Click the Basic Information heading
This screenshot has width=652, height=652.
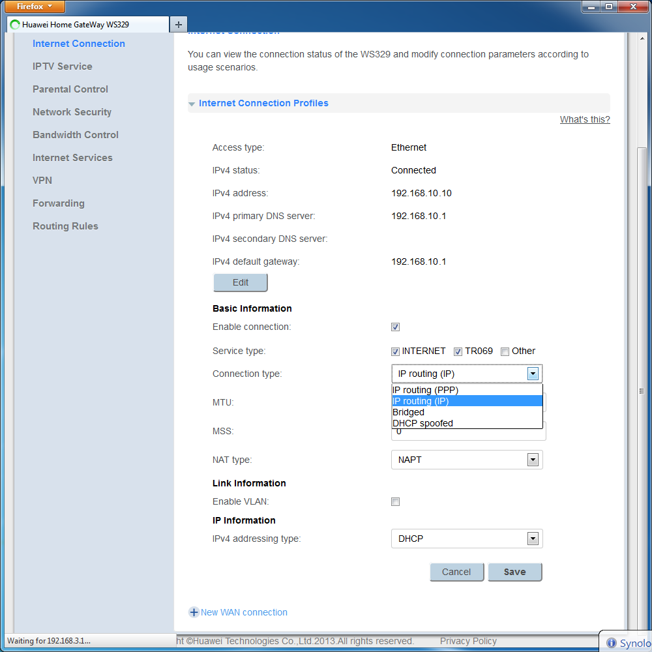pos(252,308)
